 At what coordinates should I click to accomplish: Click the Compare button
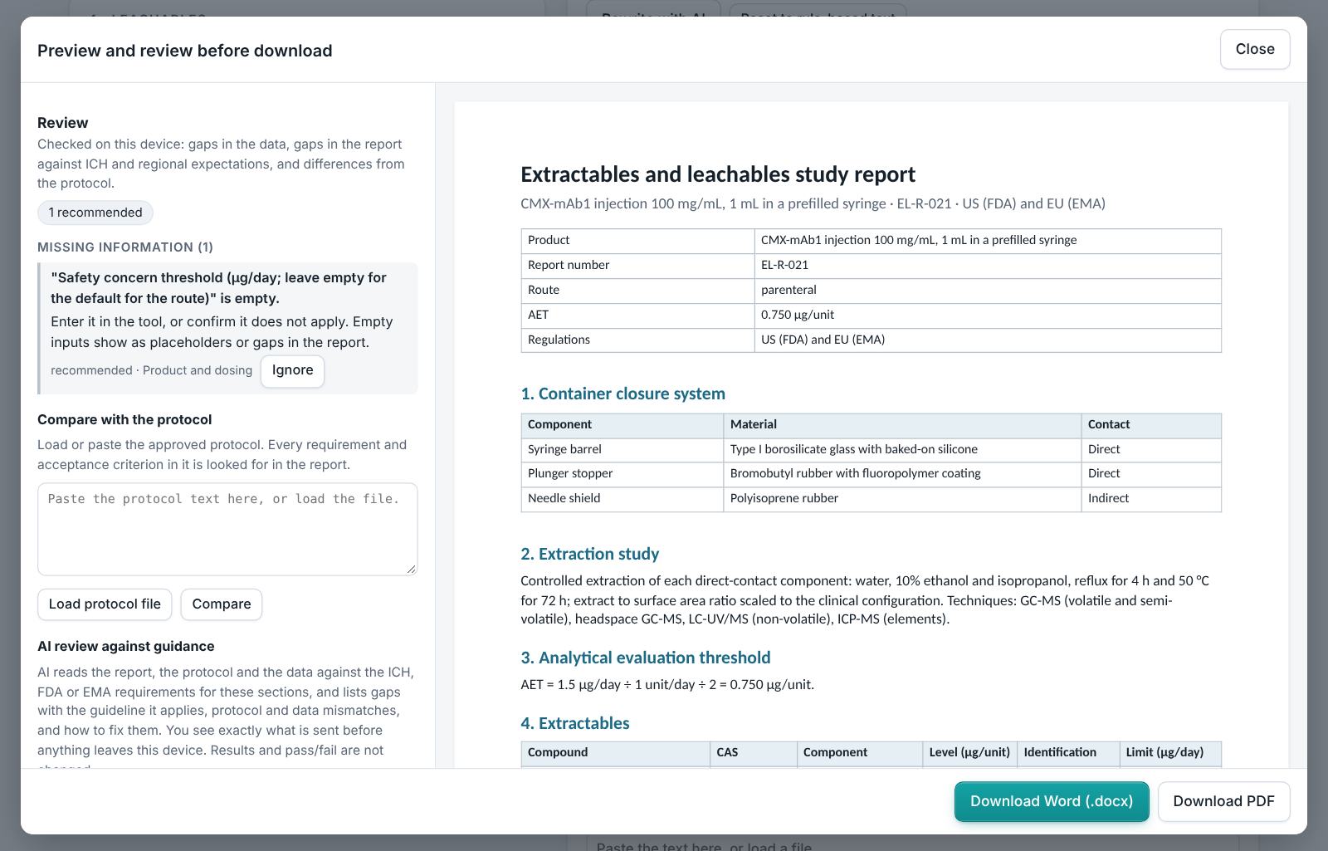222,604
